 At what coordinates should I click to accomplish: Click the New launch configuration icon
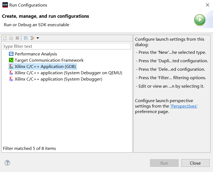5,38
